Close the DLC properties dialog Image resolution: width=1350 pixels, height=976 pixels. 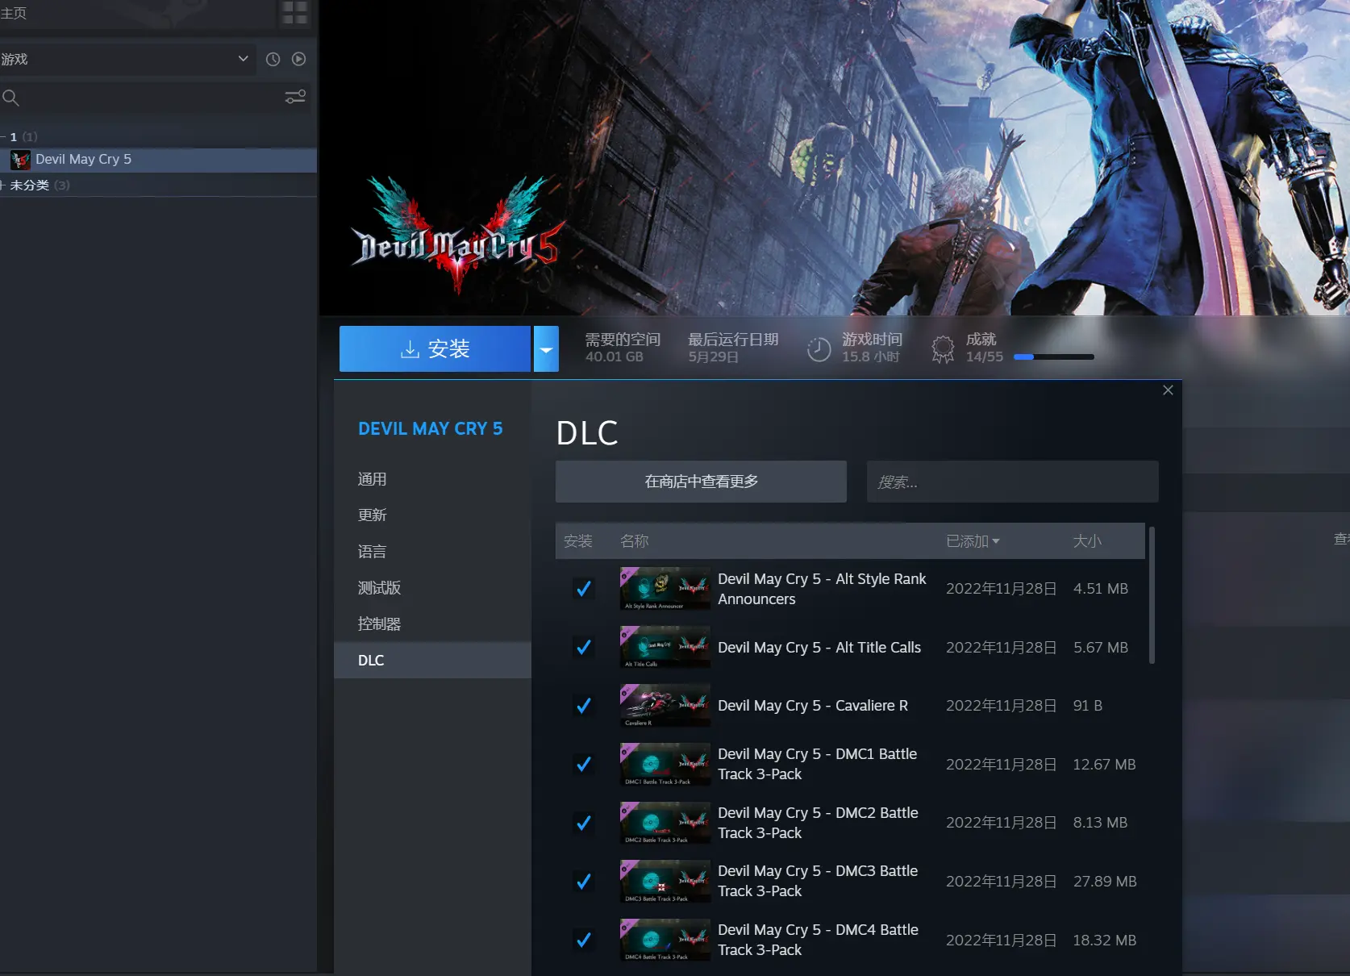coord(1168,390)
